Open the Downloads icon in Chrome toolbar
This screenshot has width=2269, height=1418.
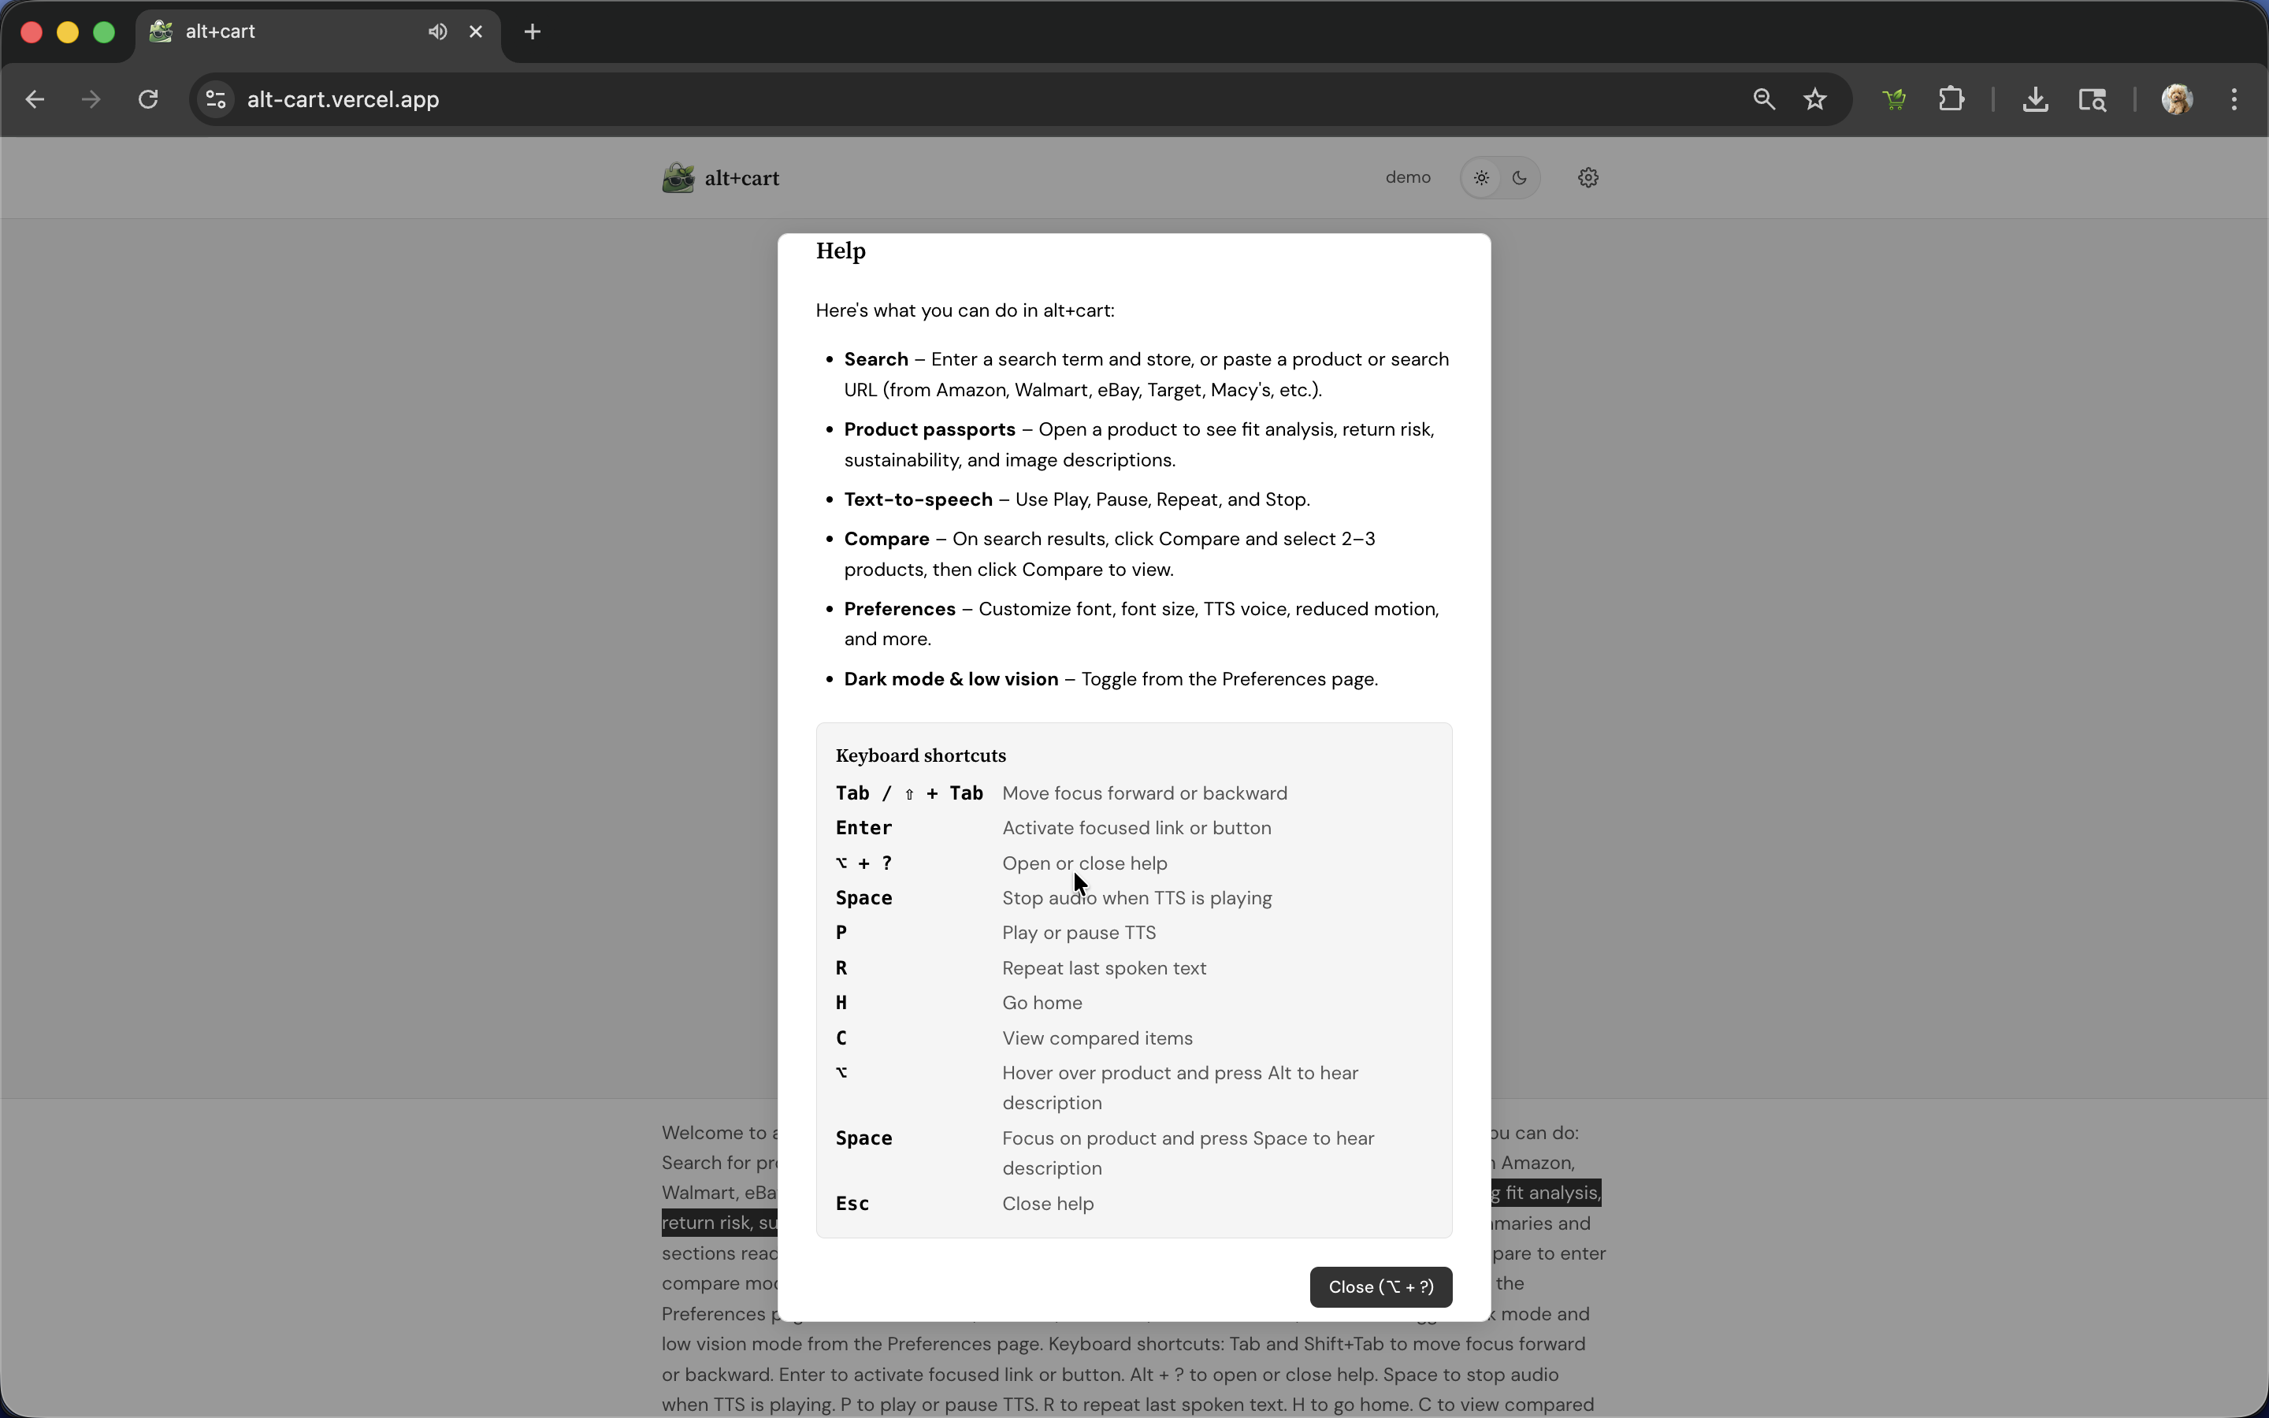pyautogui.click(x=2034, y=99)
